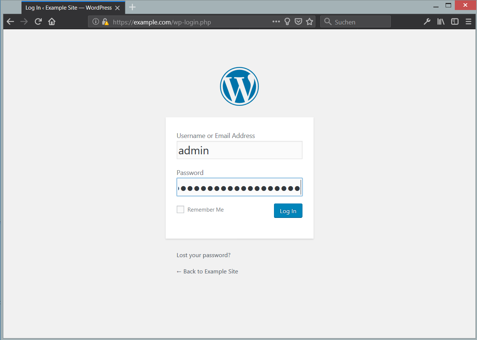The width and height of the screenshot is (477, 340).
Task: Open the wrench developer tools icon
Action: (x=427, y=22)
